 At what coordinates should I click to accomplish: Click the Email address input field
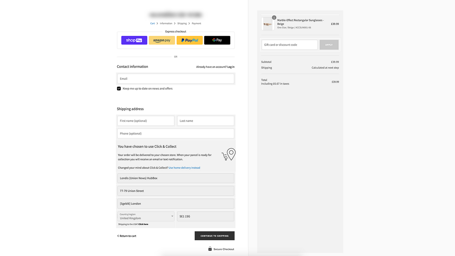(176, 78)
